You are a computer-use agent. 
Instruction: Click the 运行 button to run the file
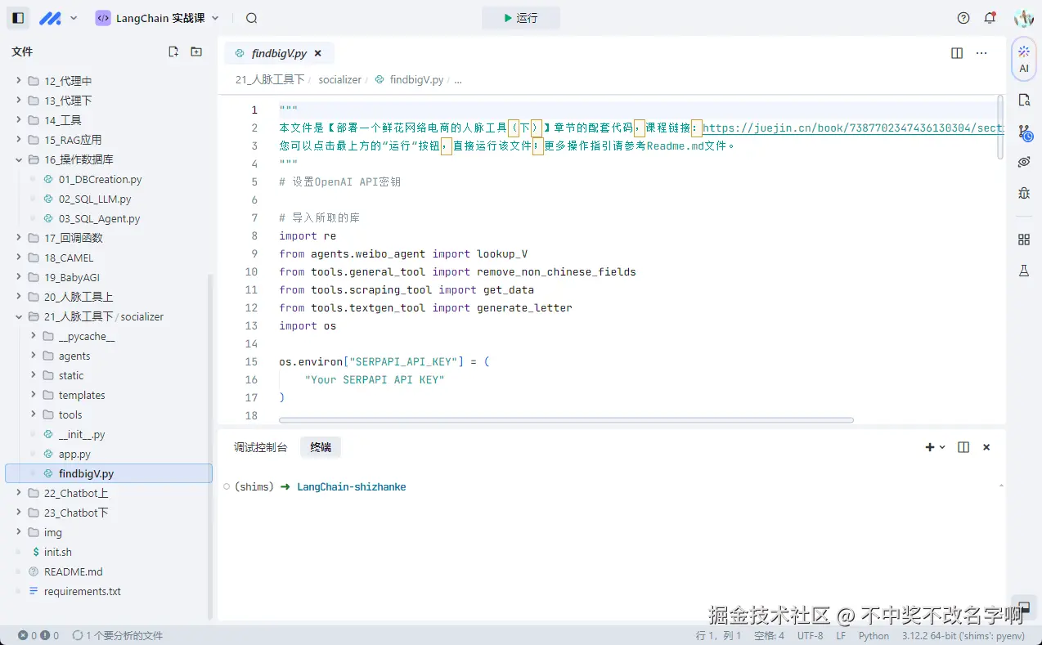(521, 17)
